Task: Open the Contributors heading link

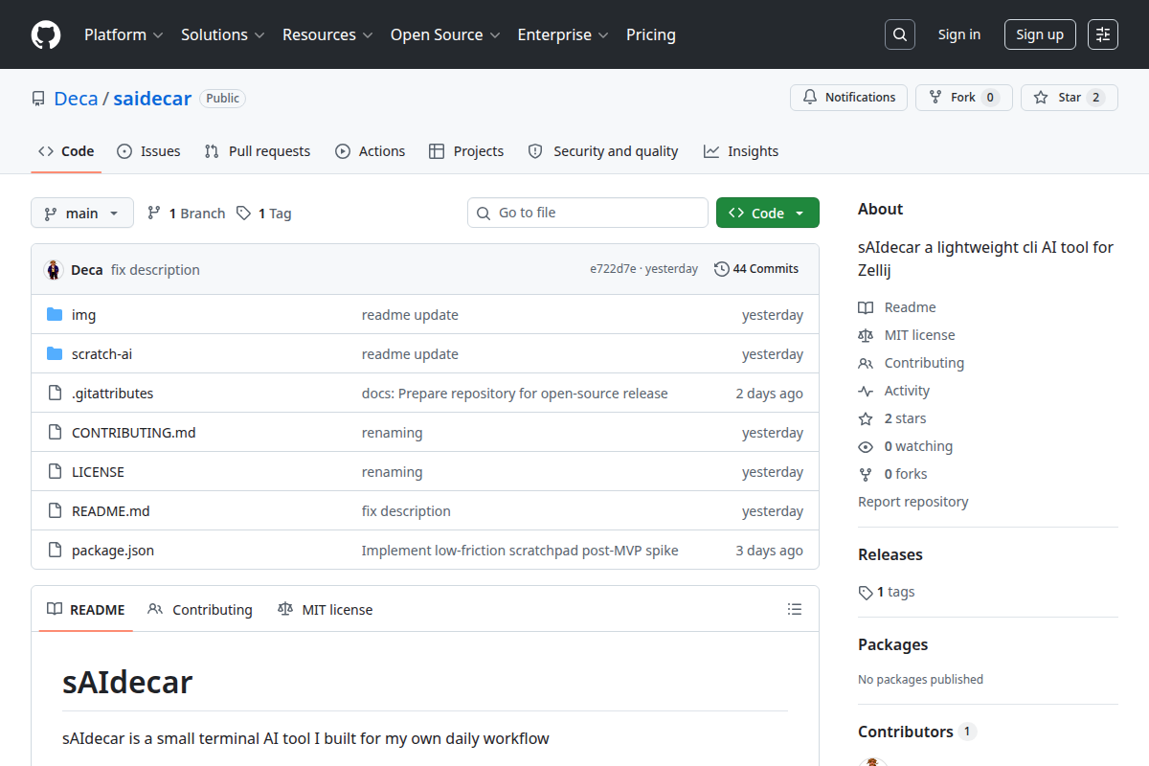Action: 916,732
